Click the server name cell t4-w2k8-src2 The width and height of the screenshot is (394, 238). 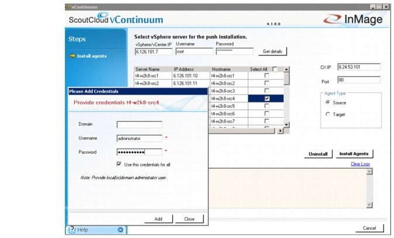tap(153, 83)
